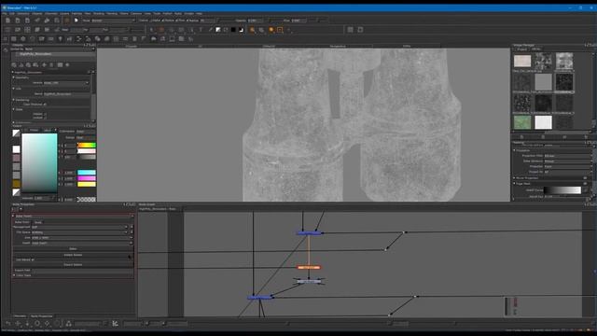
Task: Switch to the Node Properties bottom tab
Action: 41,316
